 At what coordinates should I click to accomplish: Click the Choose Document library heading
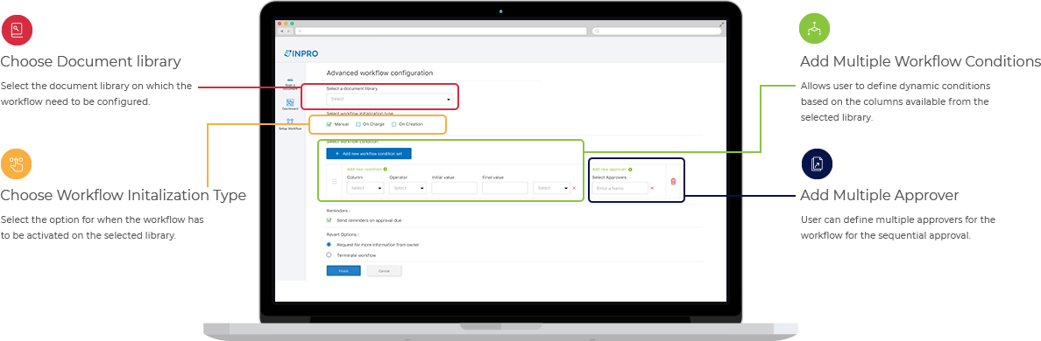pos(90,61)
